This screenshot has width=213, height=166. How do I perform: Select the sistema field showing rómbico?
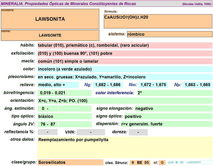pyautogui.click(x=169, y=34)
